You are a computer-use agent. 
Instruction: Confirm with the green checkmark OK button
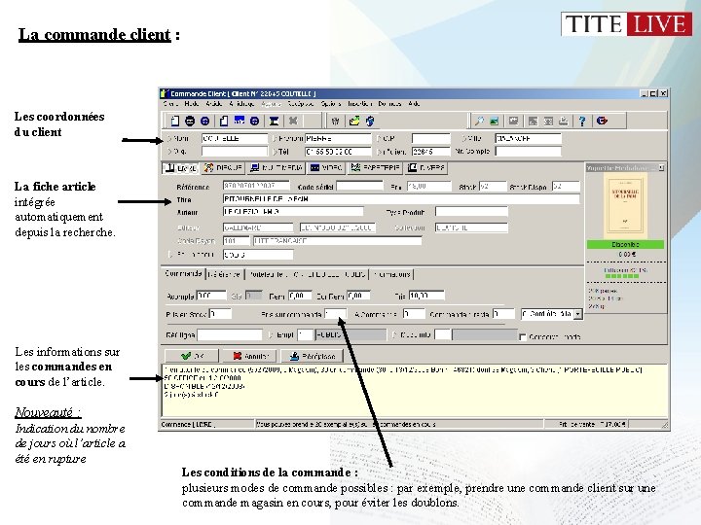pyautogui.click(x=192, y=356)
